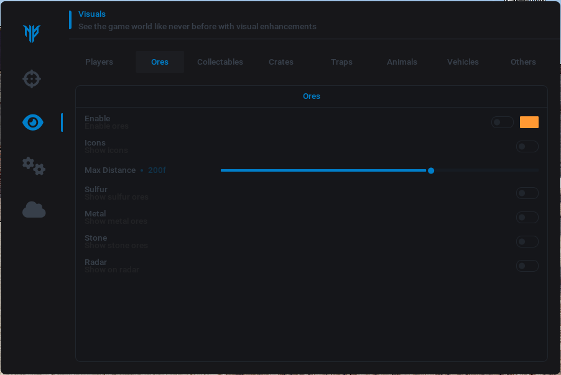Image resolution: width=561 pixels, height=375 pixels.
Task: Toggle the Radar switch
Action: [x=527, y=266]
